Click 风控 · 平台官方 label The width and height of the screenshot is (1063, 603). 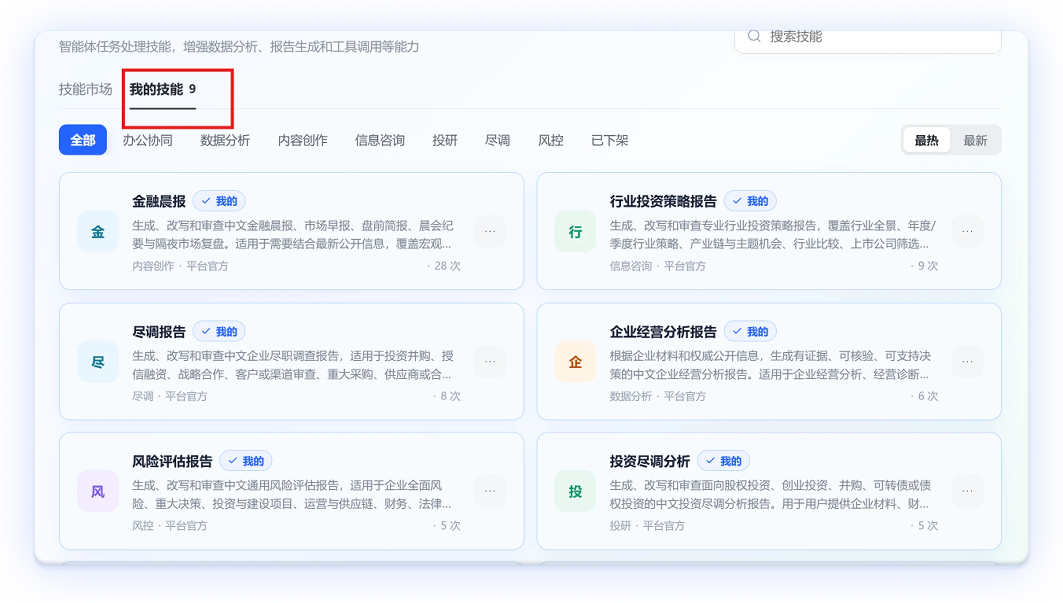[x=170, y=526]
